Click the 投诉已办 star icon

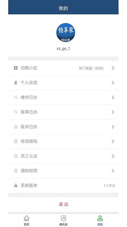(16, 127)
